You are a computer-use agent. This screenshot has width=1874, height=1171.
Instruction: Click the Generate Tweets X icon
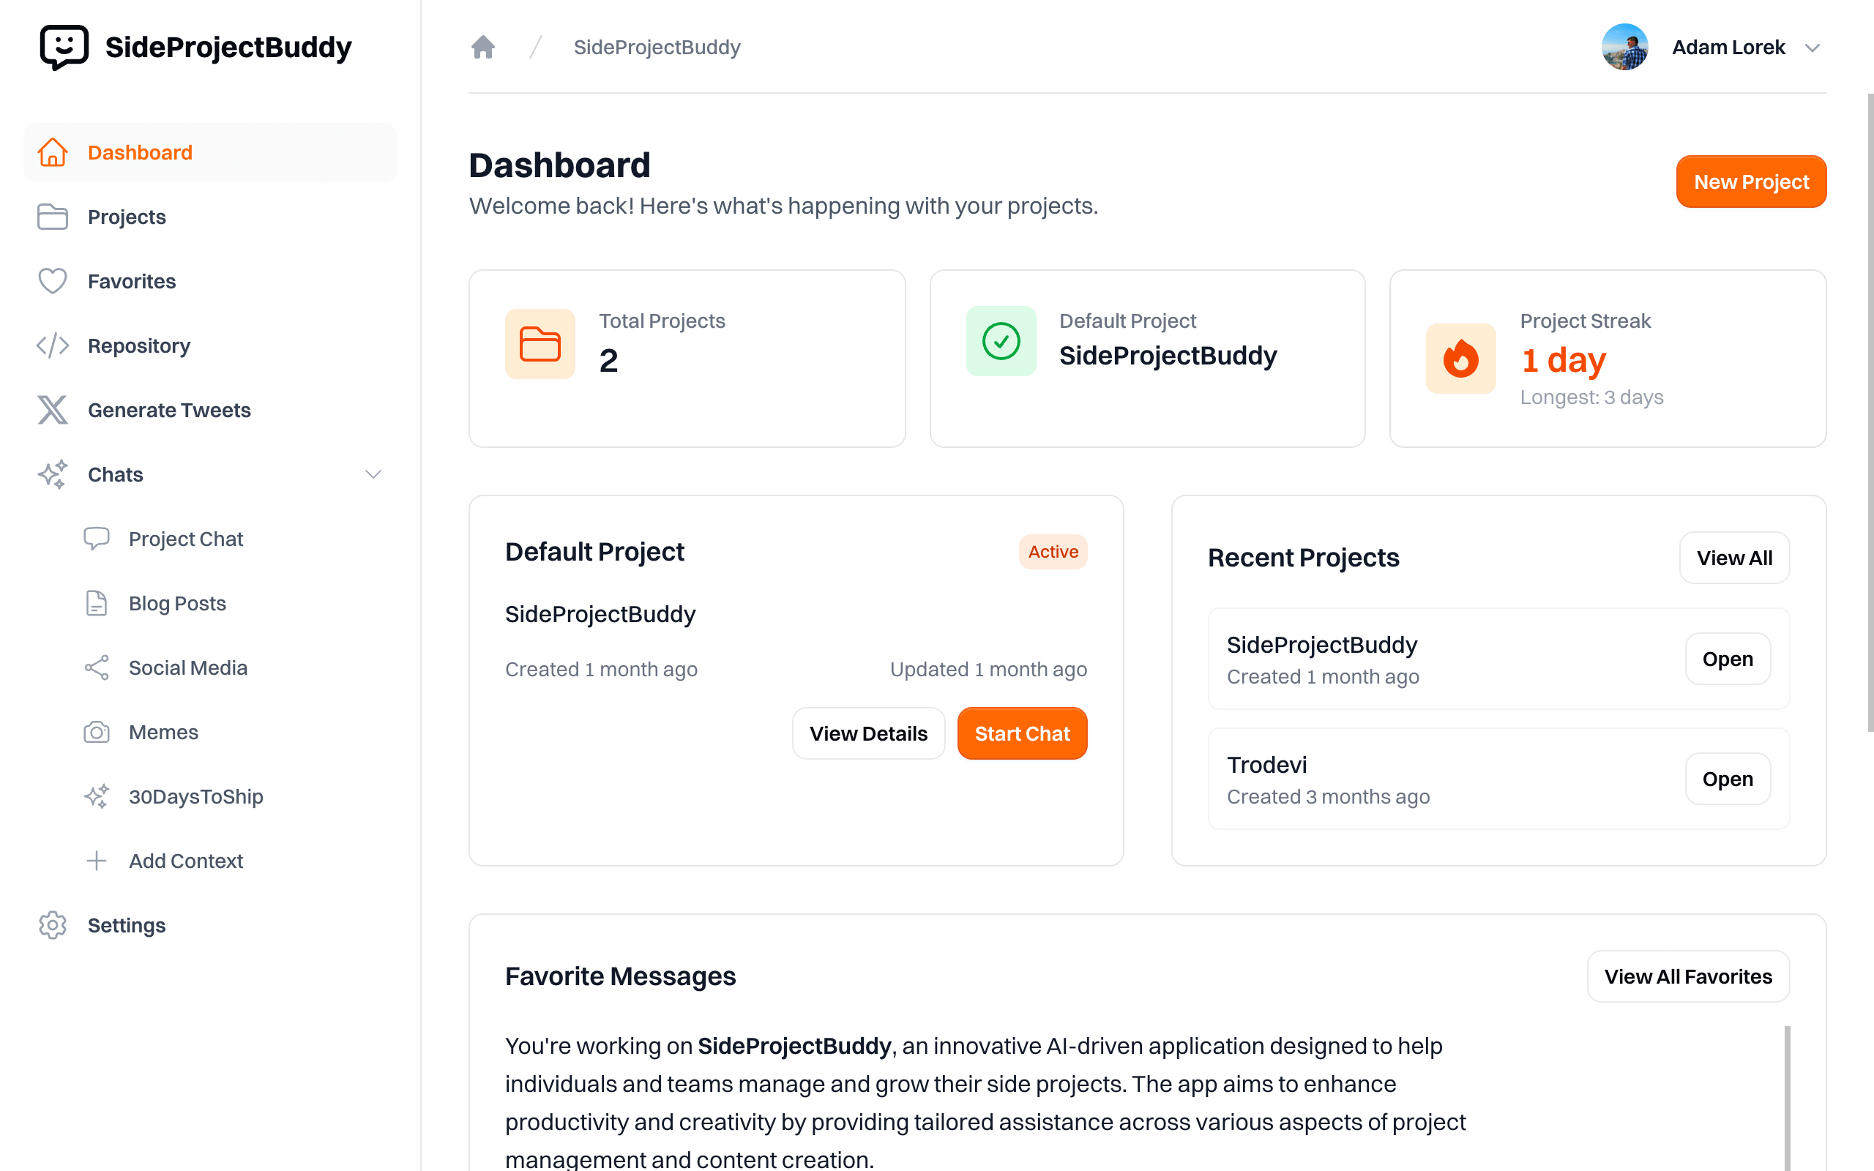pos(53,410)
